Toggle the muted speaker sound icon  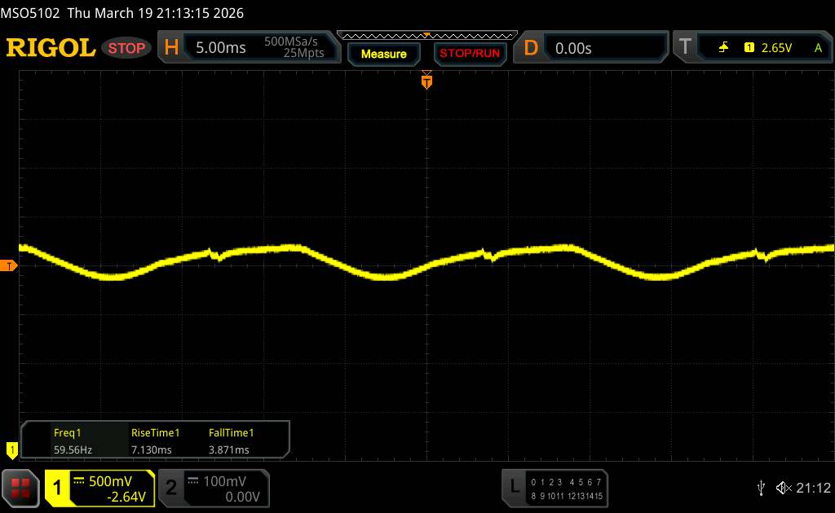point(783,488)
